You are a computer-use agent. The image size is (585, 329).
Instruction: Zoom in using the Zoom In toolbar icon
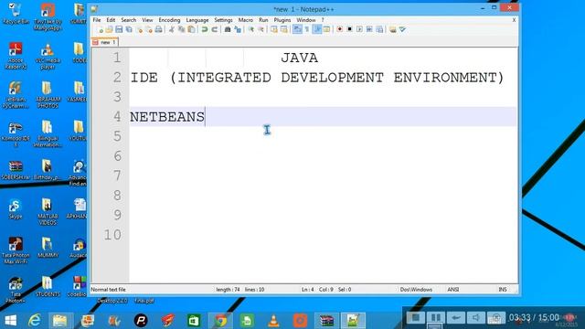(x=251, y=29)
